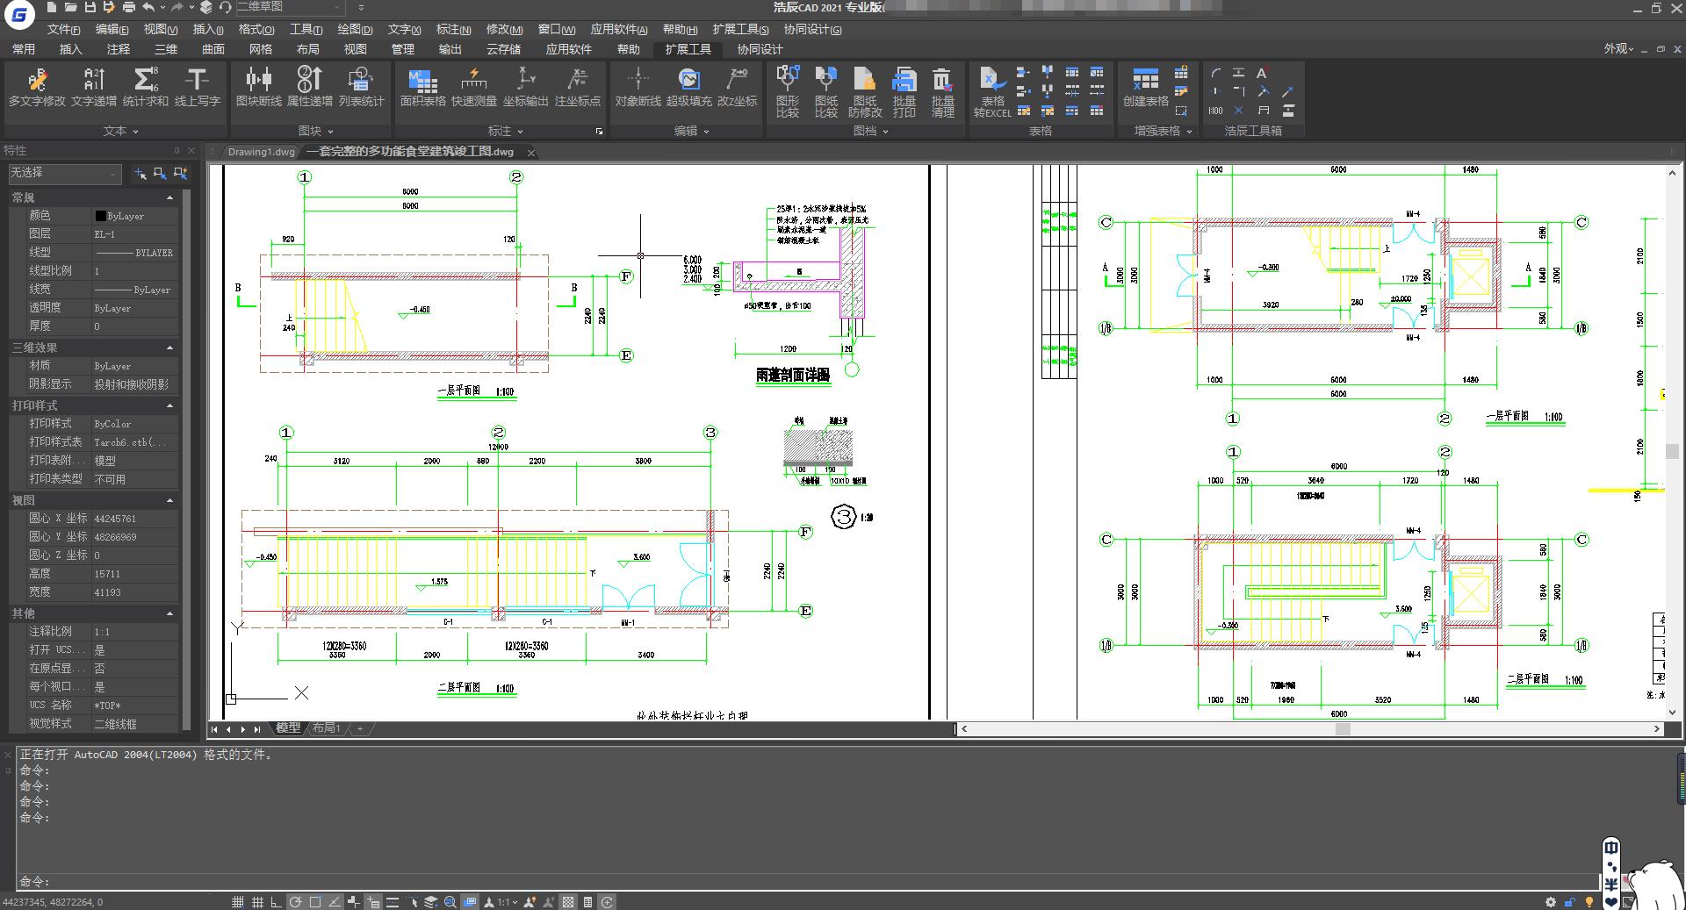Toggle lineweight display in the status bar
Viewport: 1686px width, 910px height.
393,901
